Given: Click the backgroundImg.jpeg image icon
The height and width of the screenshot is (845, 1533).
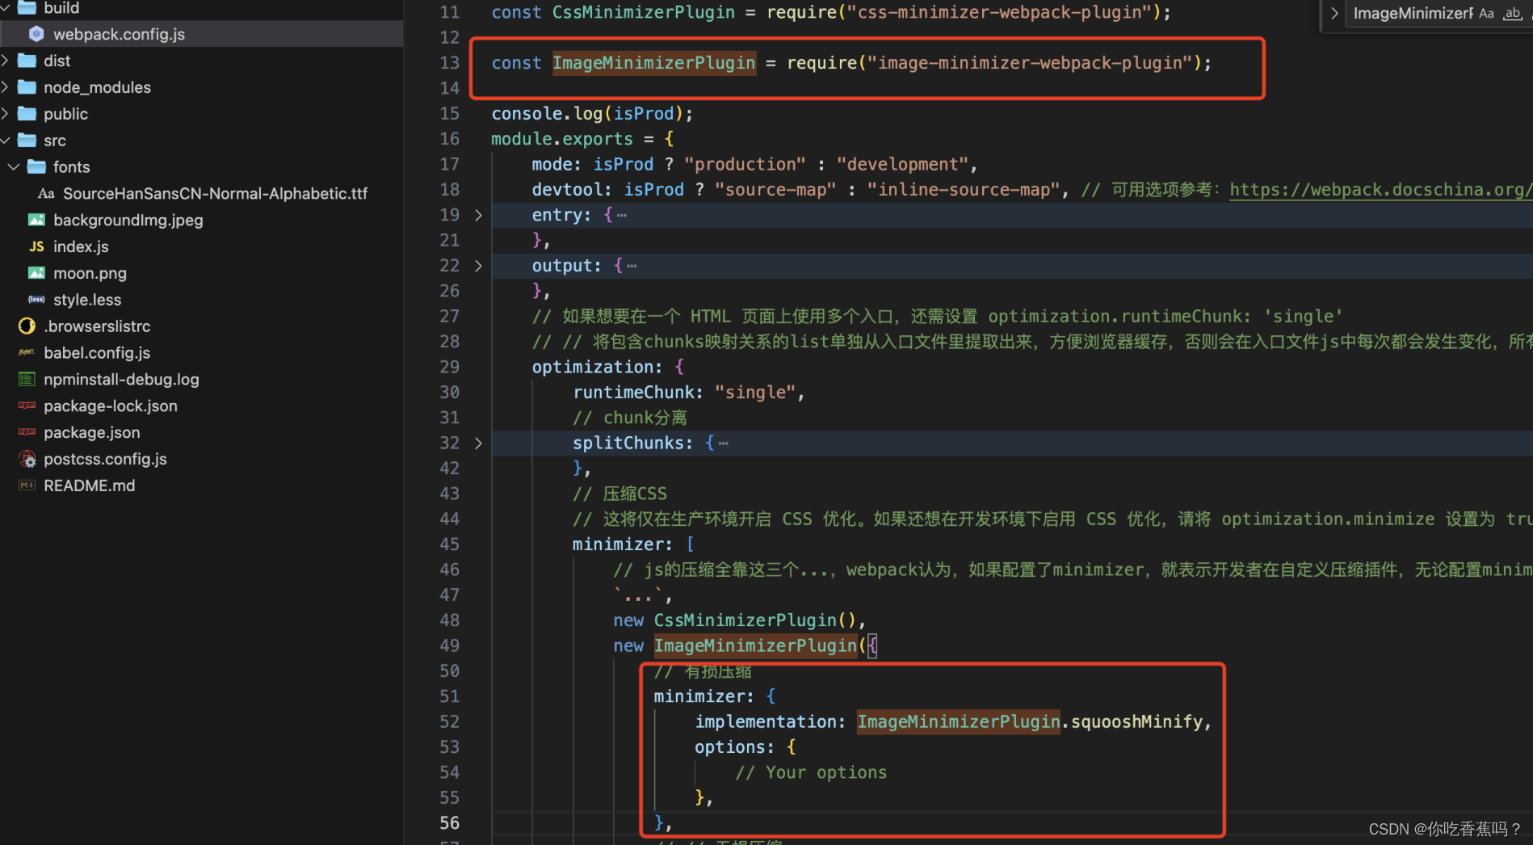Looking at the screenshot, I should point(36,220).
